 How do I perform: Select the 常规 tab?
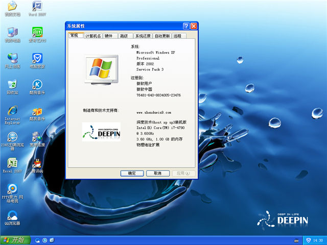coord(76,35)
